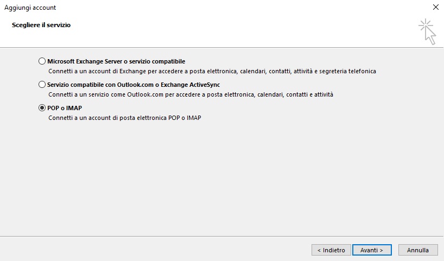Screen dimensions: 444x261
Task: Return to previous step with Indietro
Action: pos(331,250)
